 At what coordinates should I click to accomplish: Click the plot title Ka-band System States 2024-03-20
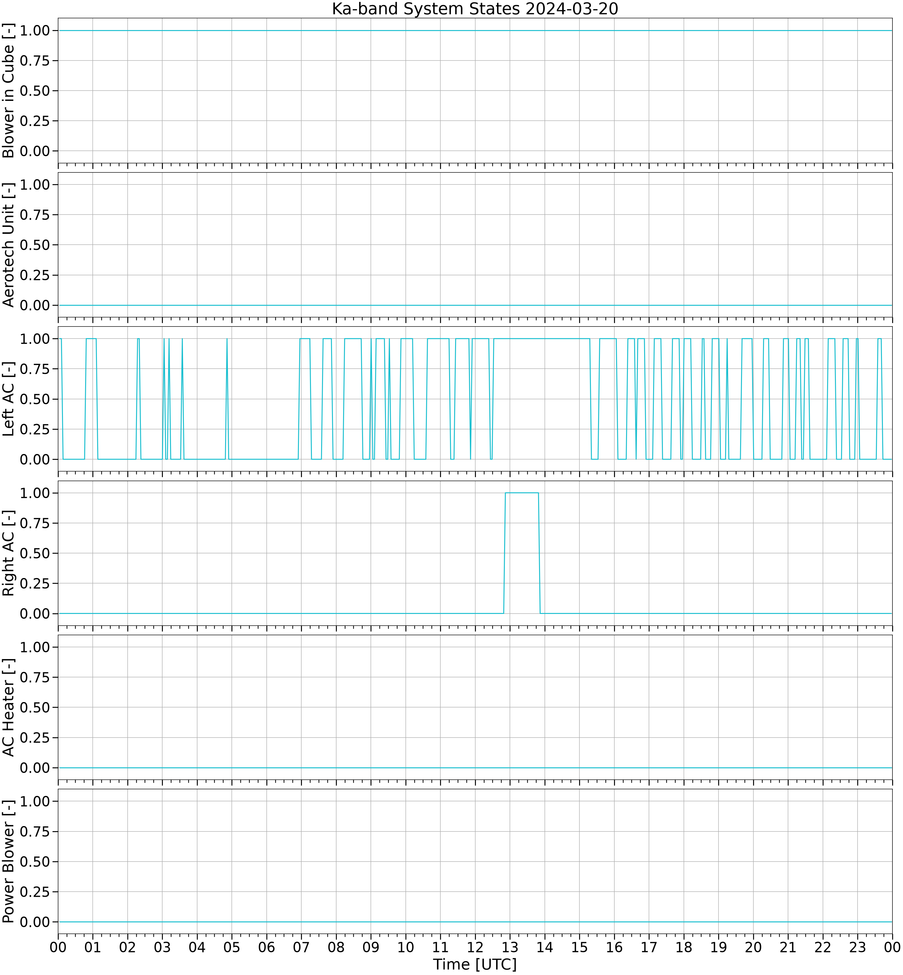click(475, 9)
